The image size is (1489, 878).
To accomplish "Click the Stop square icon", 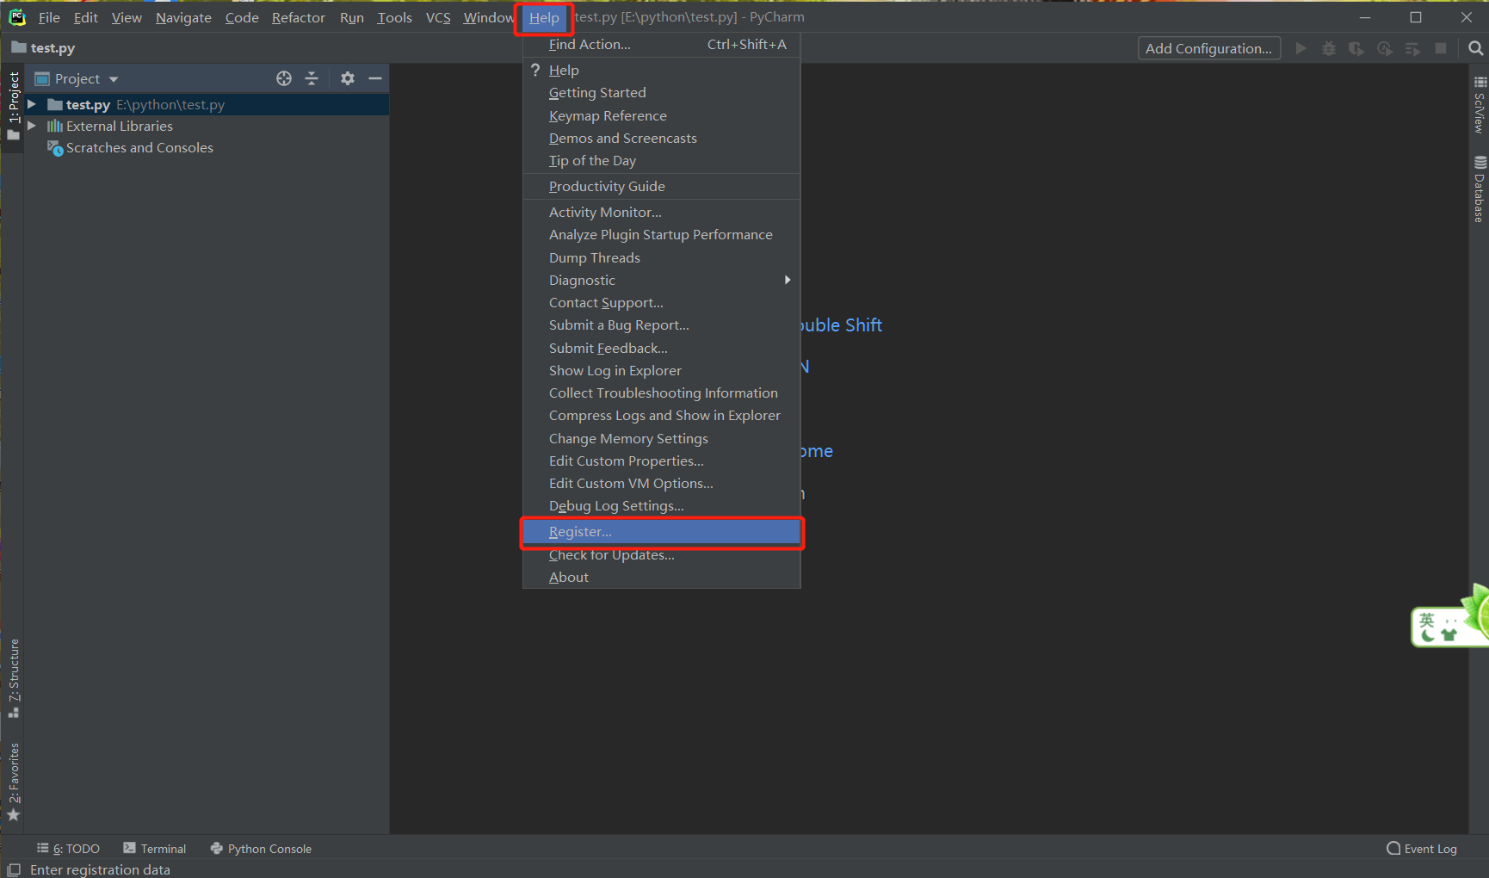I will (x=1441, y=48).
